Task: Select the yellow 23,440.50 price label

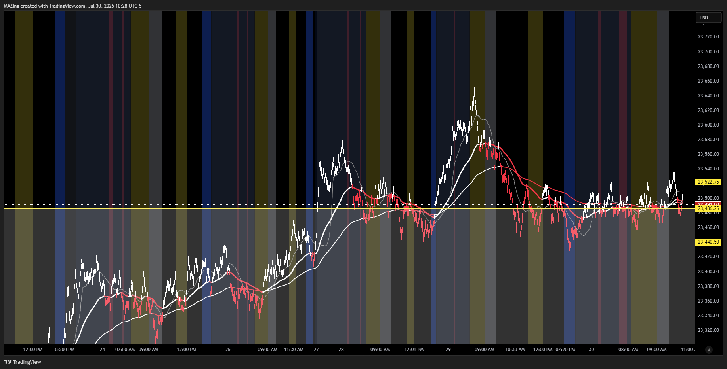Action: [708, 242]
